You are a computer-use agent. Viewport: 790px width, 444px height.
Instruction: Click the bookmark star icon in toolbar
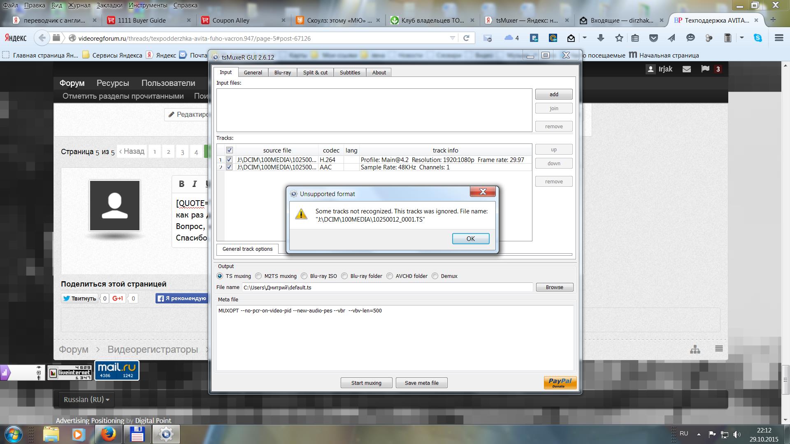point(619,38)
